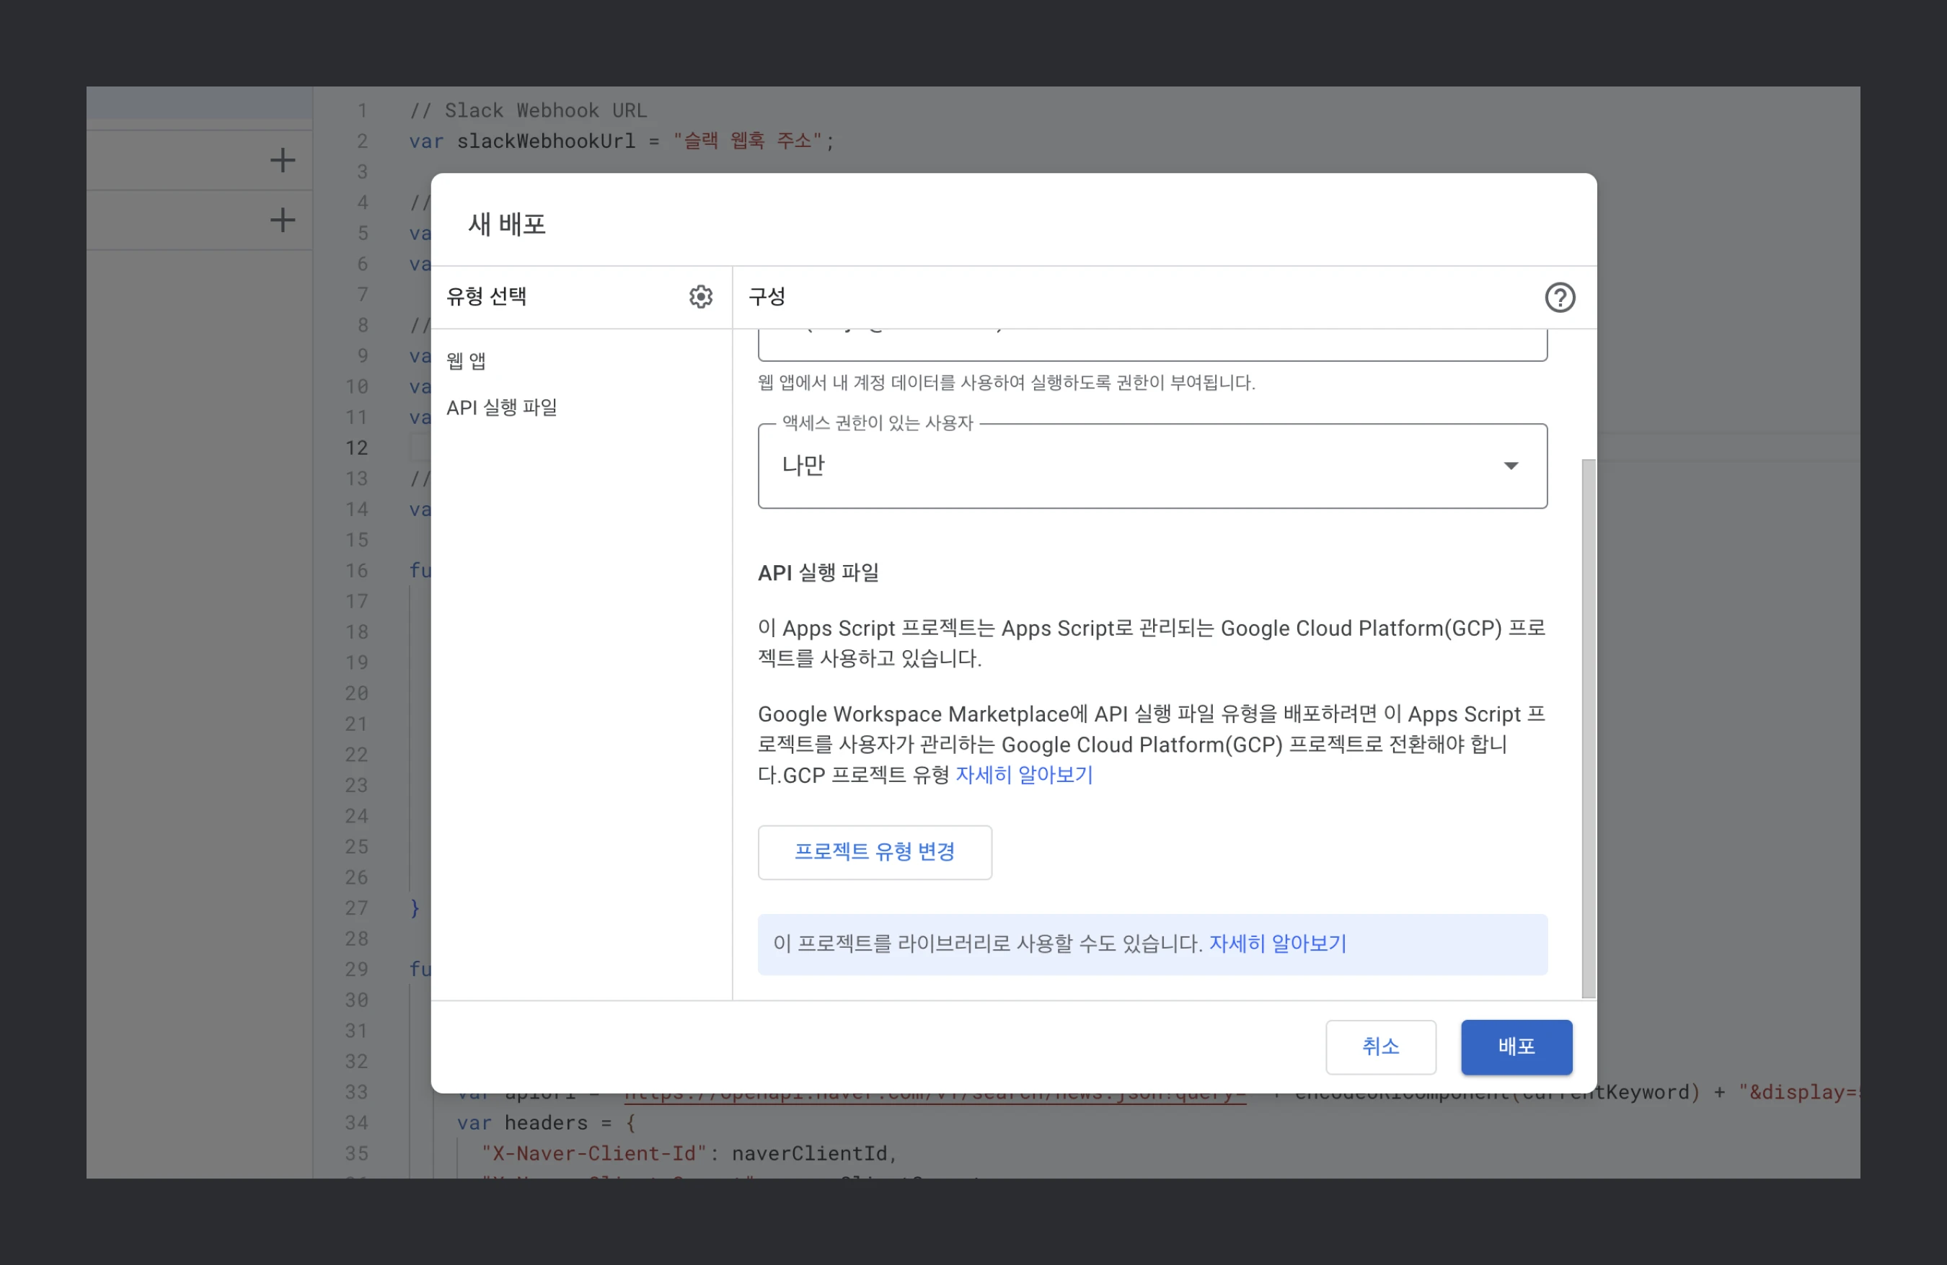This screenshot has height=1265, width=1947.
Task: Select 웹 앱 deployment type
Action: (x=467, y=360)
